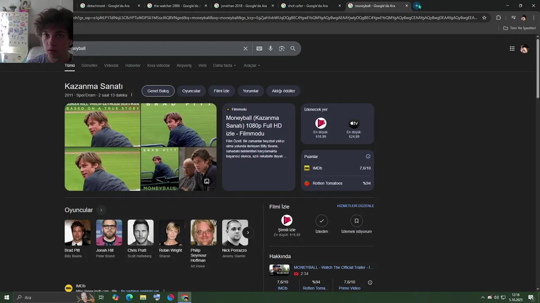Select the Yorumlar chip

pos(251,91)
